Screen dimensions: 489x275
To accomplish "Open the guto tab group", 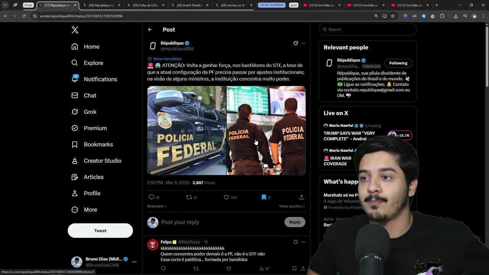I will [x=293, y=5].
